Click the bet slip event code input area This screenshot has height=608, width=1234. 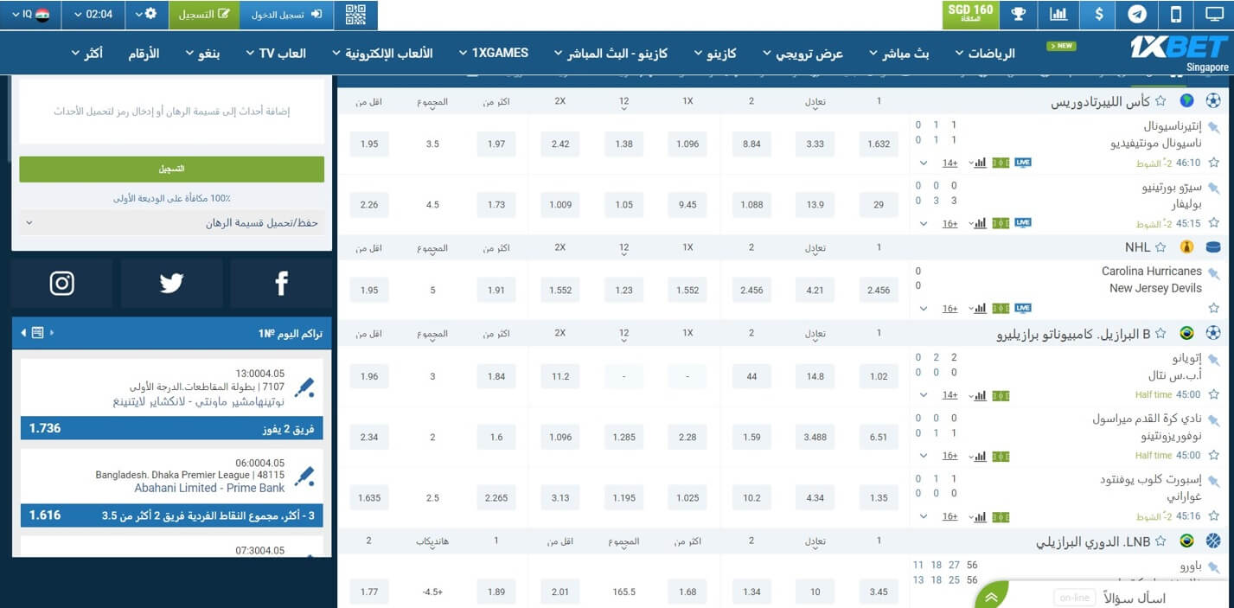[172, 112]
